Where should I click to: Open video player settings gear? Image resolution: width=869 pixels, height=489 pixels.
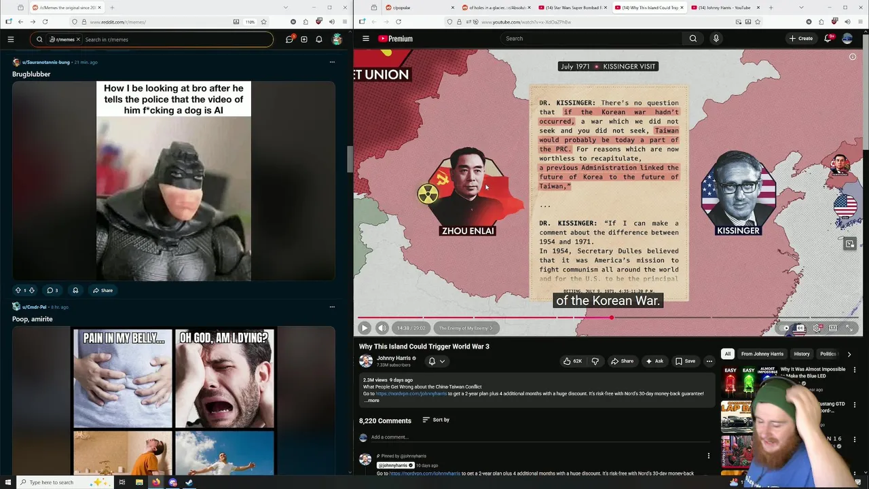tap(817, 328)
